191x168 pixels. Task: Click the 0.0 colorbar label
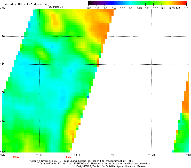[x=178, y=8]
